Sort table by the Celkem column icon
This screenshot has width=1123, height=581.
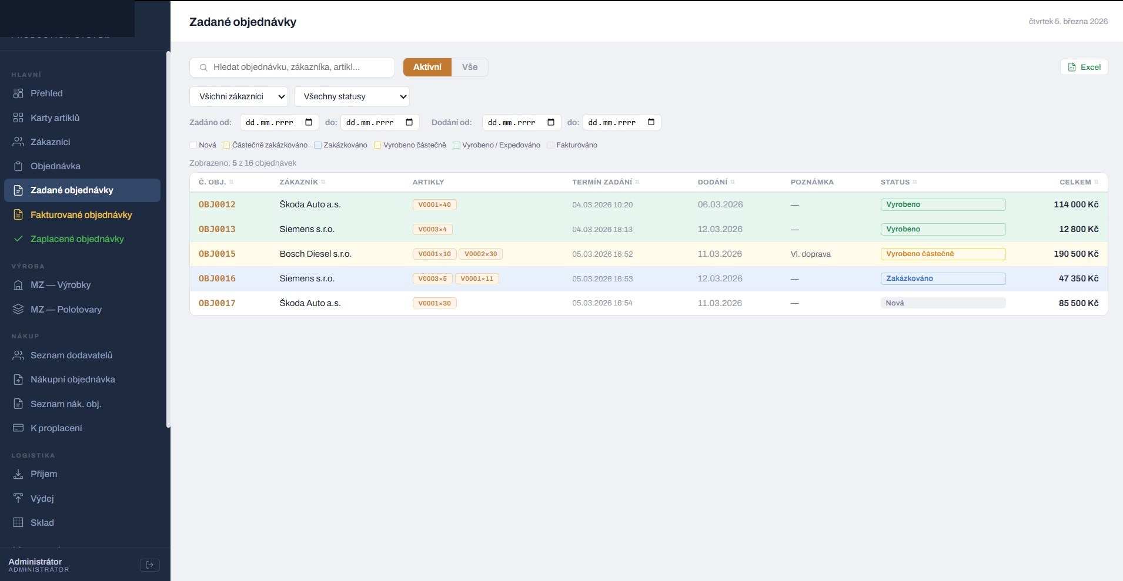coord(1096,182)
